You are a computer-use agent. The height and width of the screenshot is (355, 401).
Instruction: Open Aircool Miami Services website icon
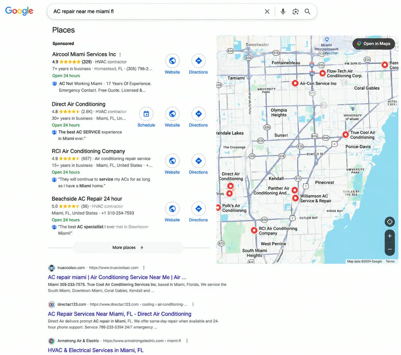pos(172,61)
